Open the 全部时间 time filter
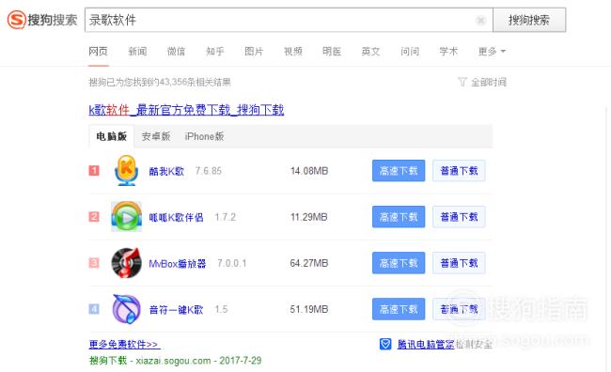611x372 pixels. (x=489, y=82)
